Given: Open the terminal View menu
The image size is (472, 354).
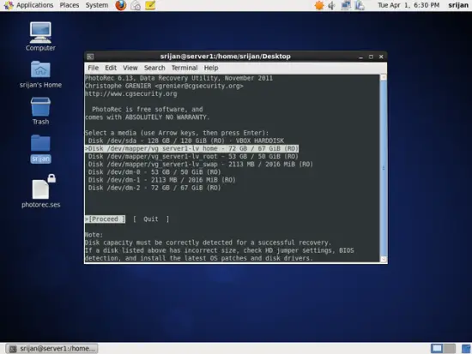Looking at the screenshot, I should pos(130,68).
